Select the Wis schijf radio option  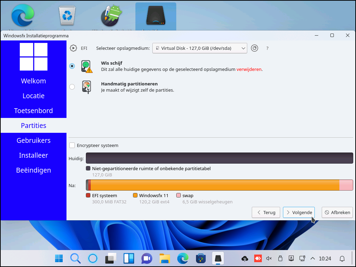[x=72, y=66]
